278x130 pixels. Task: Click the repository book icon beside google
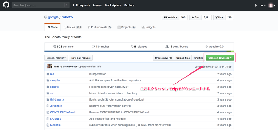(x=46, y=17)
